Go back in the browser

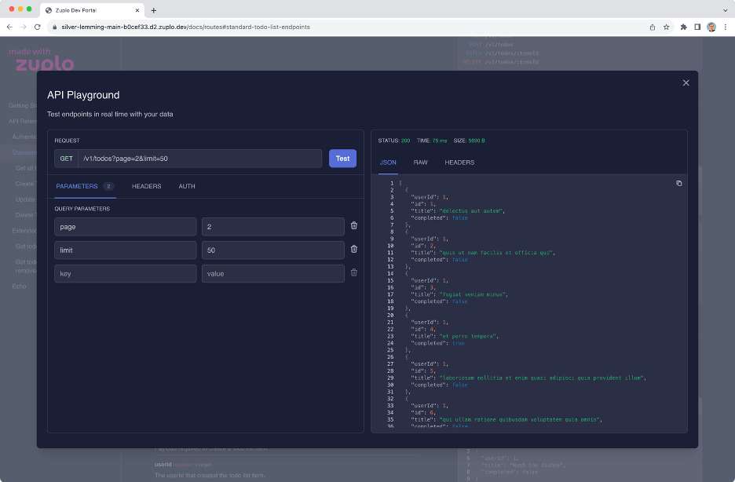9,27
